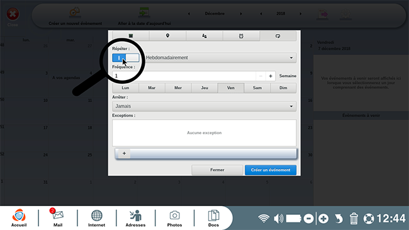Expand the Hebdomadairement frequency dropdown

[220, 58]
